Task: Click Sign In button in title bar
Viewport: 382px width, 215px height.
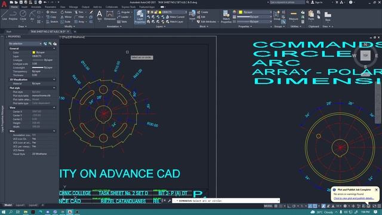Action: coord(317,2)
